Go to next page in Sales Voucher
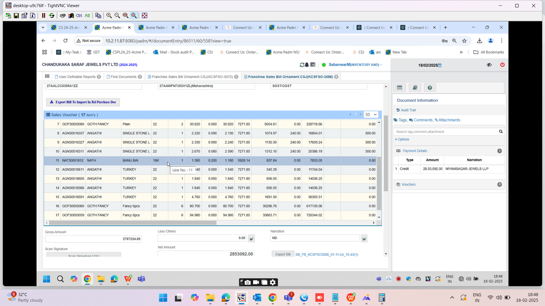This screenshot has width=545, height=306. [360, 114]
